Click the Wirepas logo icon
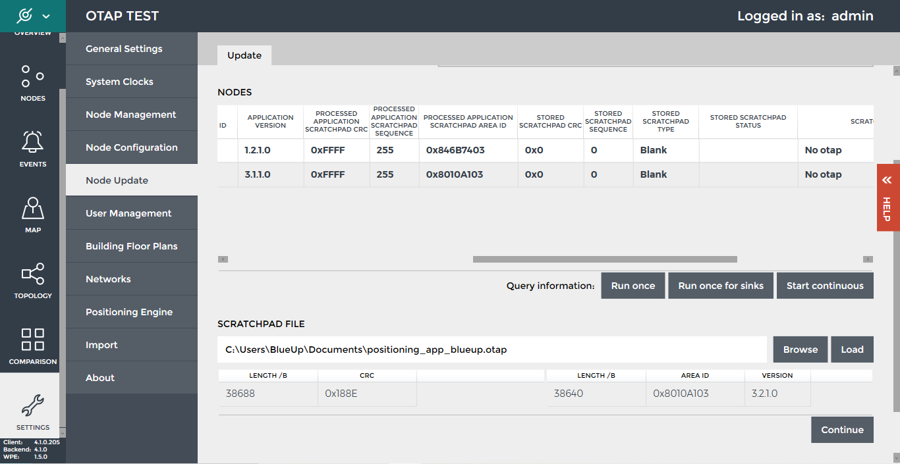This screenshot has height=464, width=900. (x=24, y=15)
